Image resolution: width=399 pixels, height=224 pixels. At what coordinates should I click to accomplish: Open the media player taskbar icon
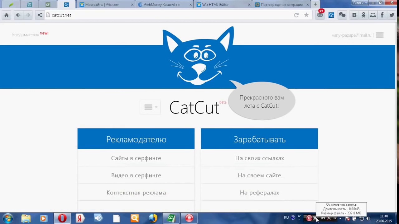coord(43,218)
